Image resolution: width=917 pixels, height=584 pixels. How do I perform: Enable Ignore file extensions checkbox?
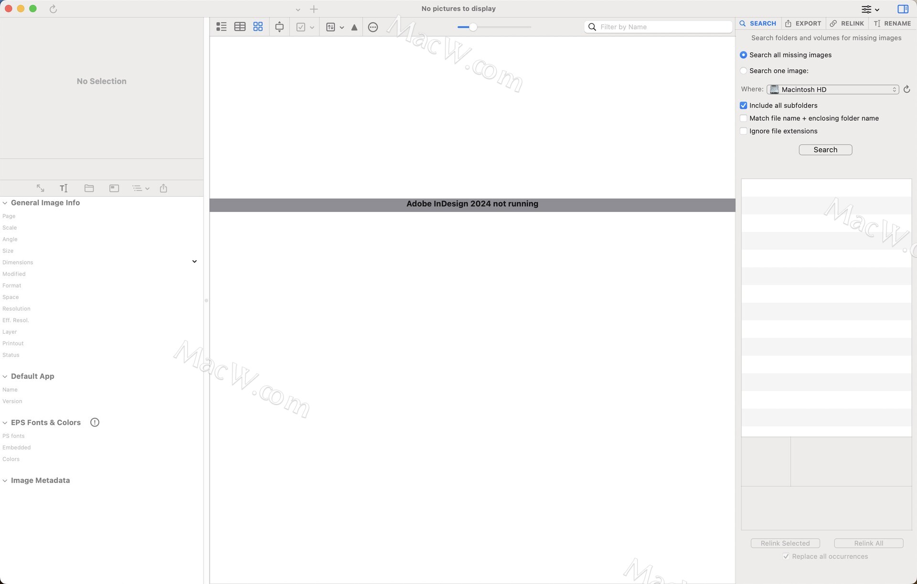pos(743,131)
